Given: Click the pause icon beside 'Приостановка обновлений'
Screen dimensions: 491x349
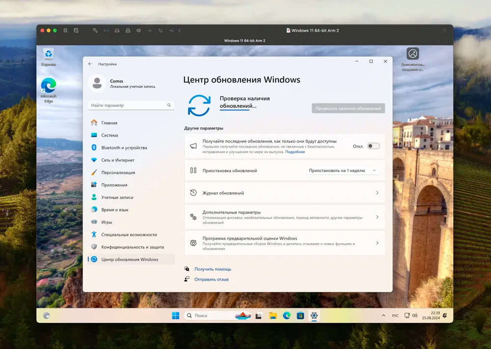Looking at the screenshot, I should [193, 171].
